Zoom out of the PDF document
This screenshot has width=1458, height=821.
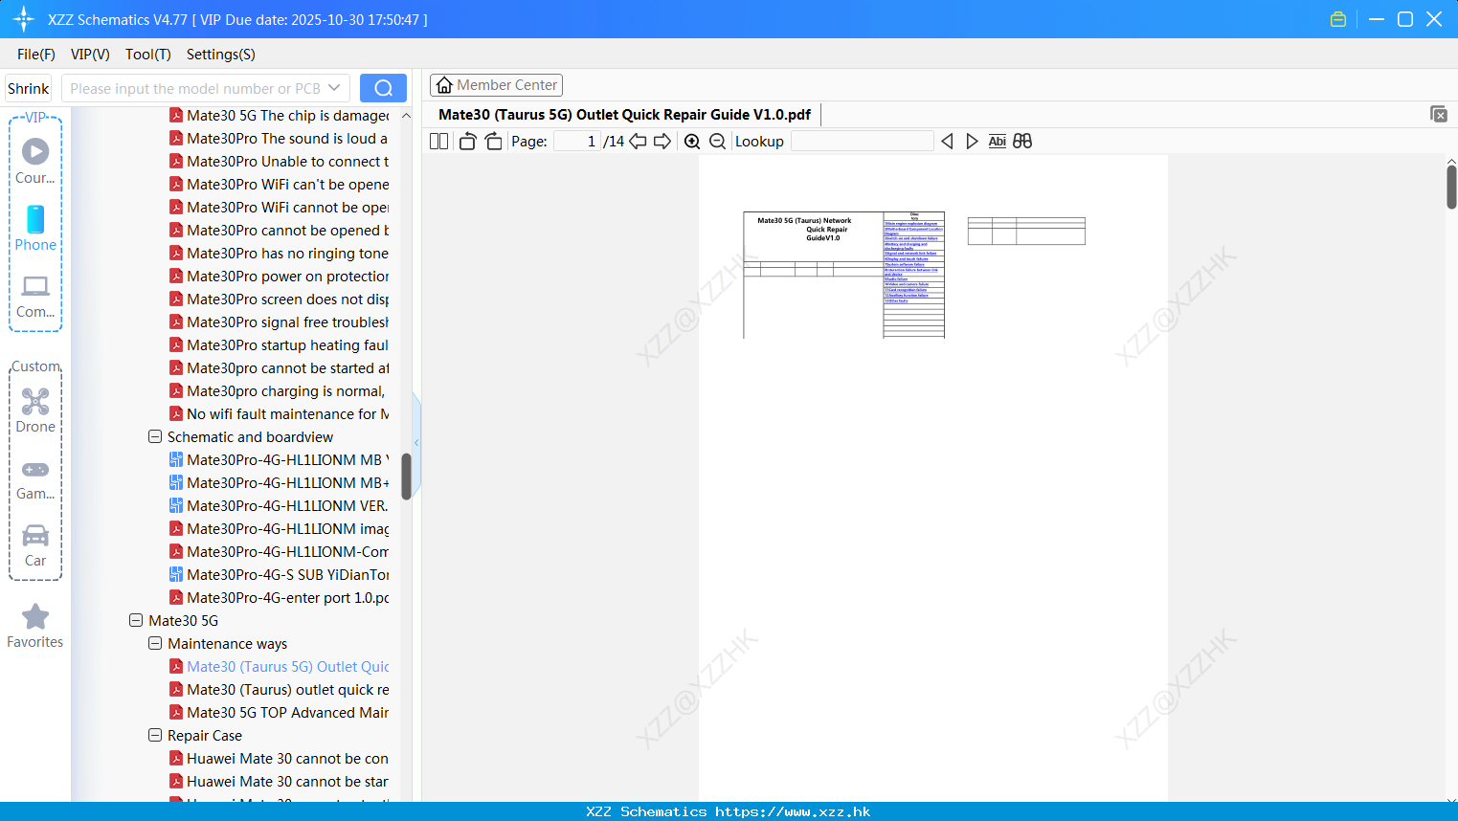[x=717, y=142]
